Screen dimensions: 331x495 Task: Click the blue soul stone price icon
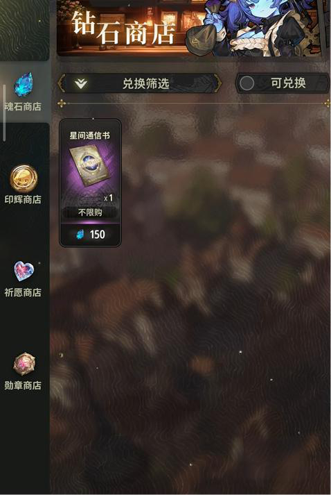click(80, 234)
